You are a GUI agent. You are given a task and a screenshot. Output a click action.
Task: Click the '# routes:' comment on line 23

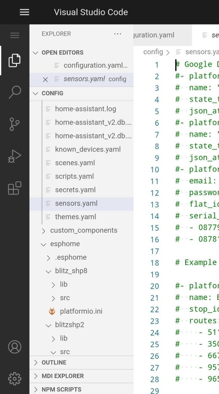(x=197, y=321)
